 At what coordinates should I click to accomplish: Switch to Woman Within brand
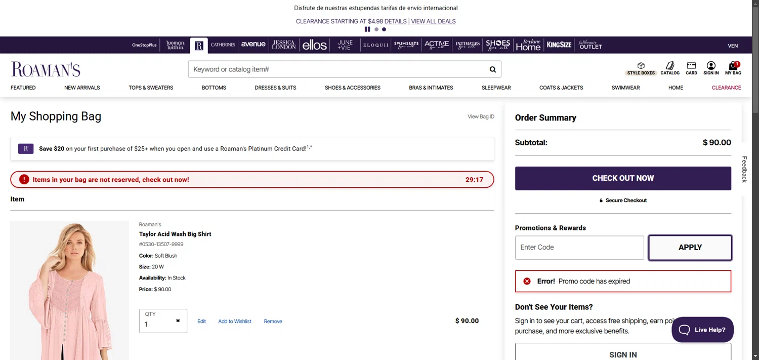[176, 45]
